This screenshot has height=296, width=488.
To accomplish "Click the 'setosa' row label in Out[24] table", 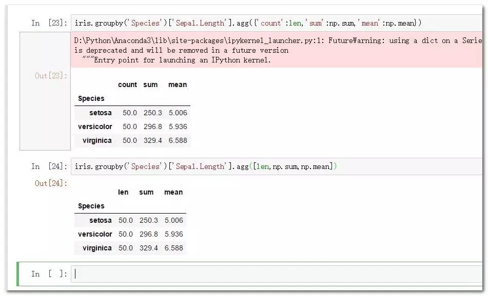I will (100, 220).
